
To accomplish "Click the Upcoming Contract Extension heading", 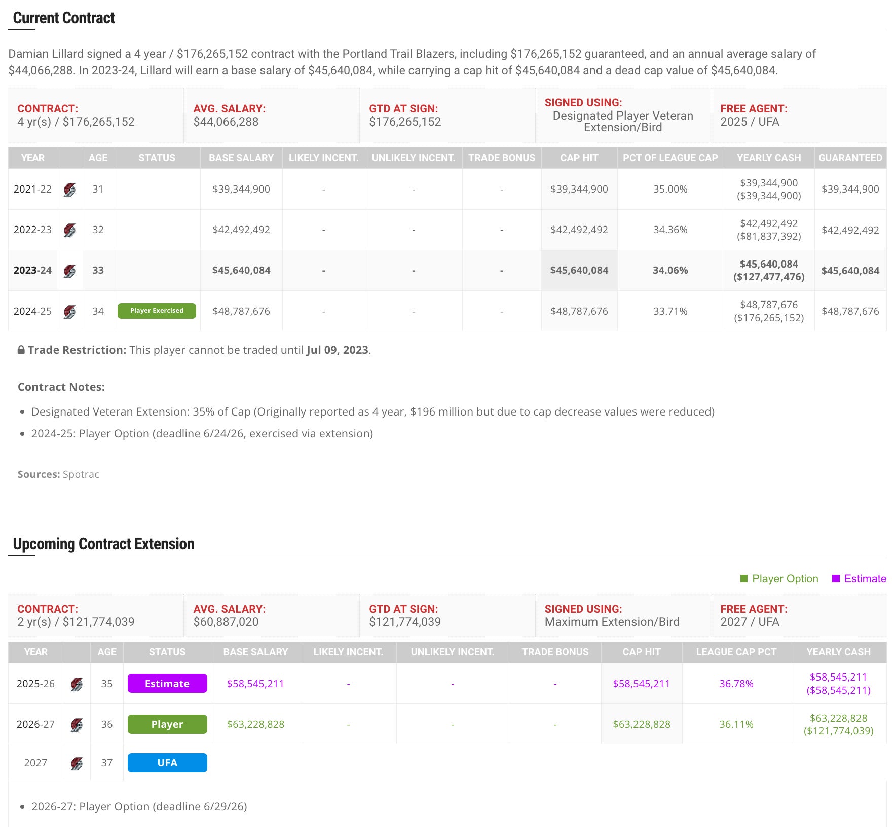I will (103, 544).
